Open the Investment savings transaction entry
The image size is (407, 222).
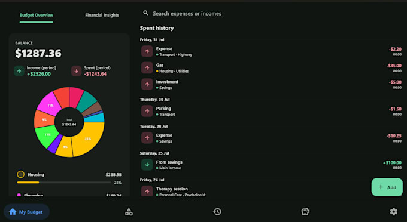pos(271,84)
